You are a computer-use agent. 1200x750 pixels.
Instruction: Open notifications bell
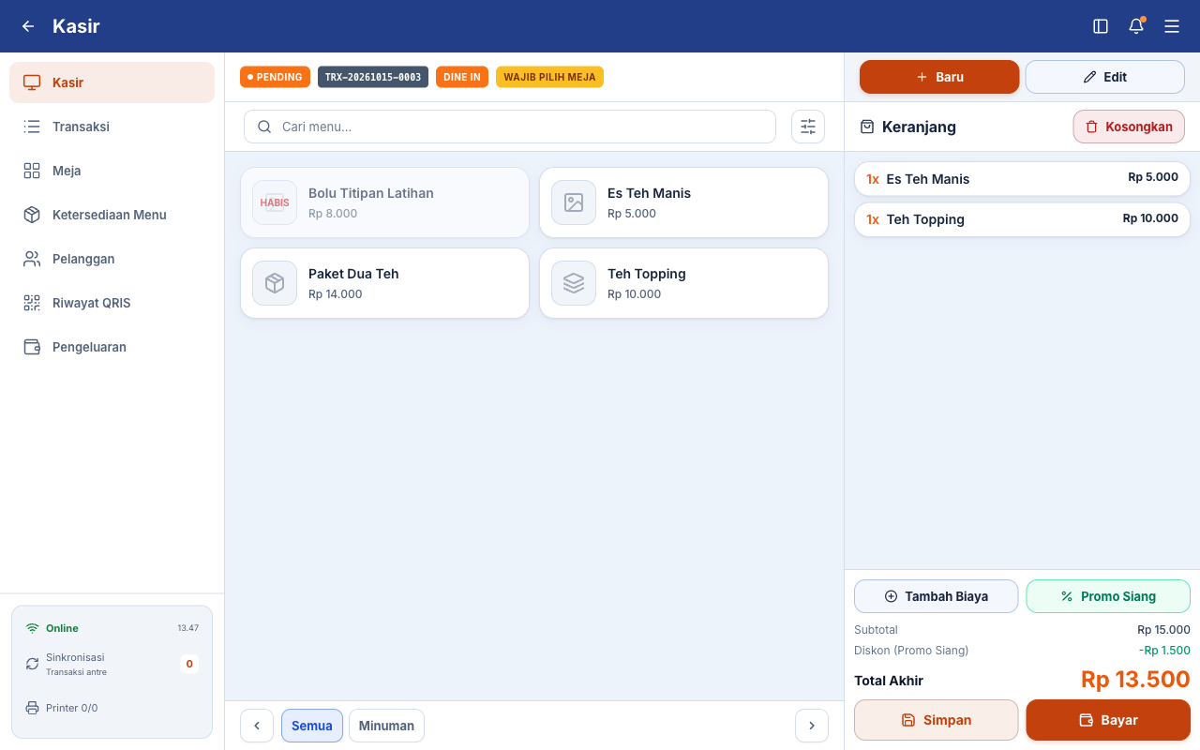[1136, 26]
